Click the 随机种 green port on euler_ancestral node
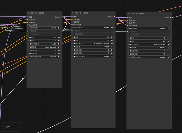The image size is (182, 133). tap(128, 32)
